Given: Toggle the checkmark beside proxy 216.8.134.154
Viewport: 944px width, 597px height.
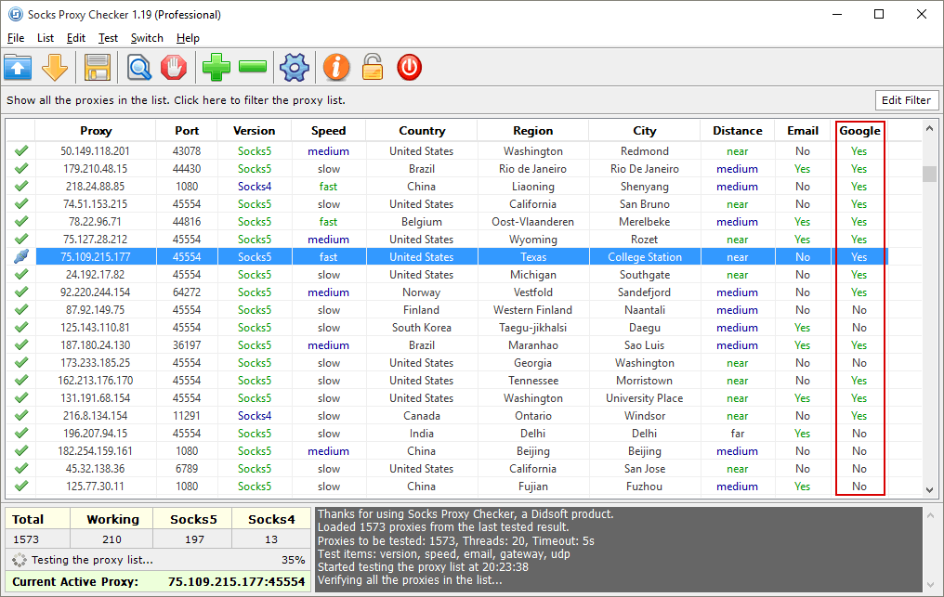Looking at the screenshot, I should (20, 415).
